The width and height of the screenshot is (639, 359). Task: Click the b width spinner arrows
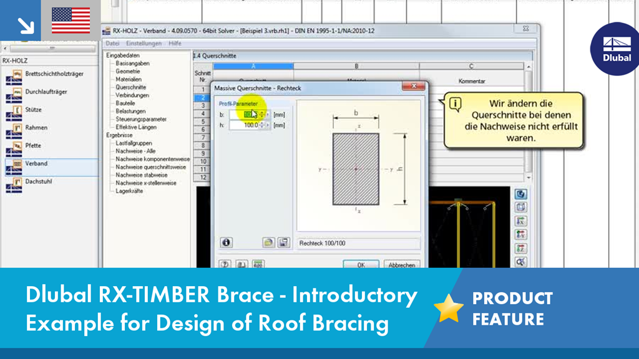[261, 115]
